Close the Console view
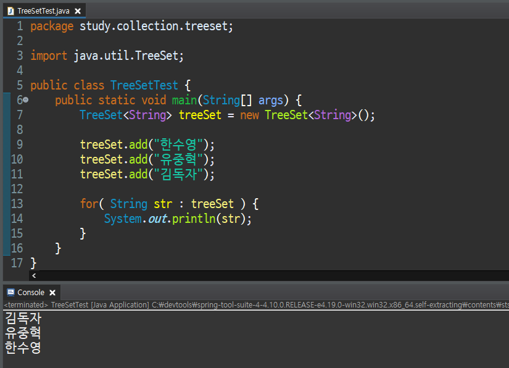Screen dimensions: 509x368 tap(52, 293)
